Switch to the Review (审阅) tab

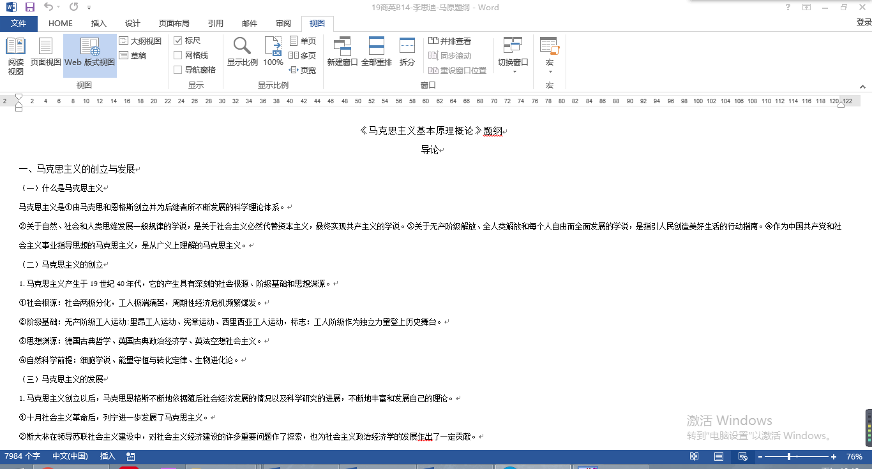283,24
